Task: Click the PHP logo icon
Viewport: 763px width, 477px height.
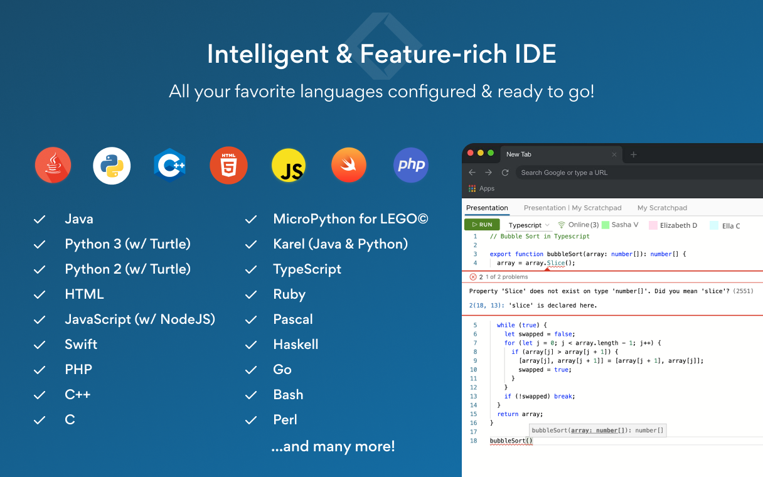Action: (x=410, y=165)
